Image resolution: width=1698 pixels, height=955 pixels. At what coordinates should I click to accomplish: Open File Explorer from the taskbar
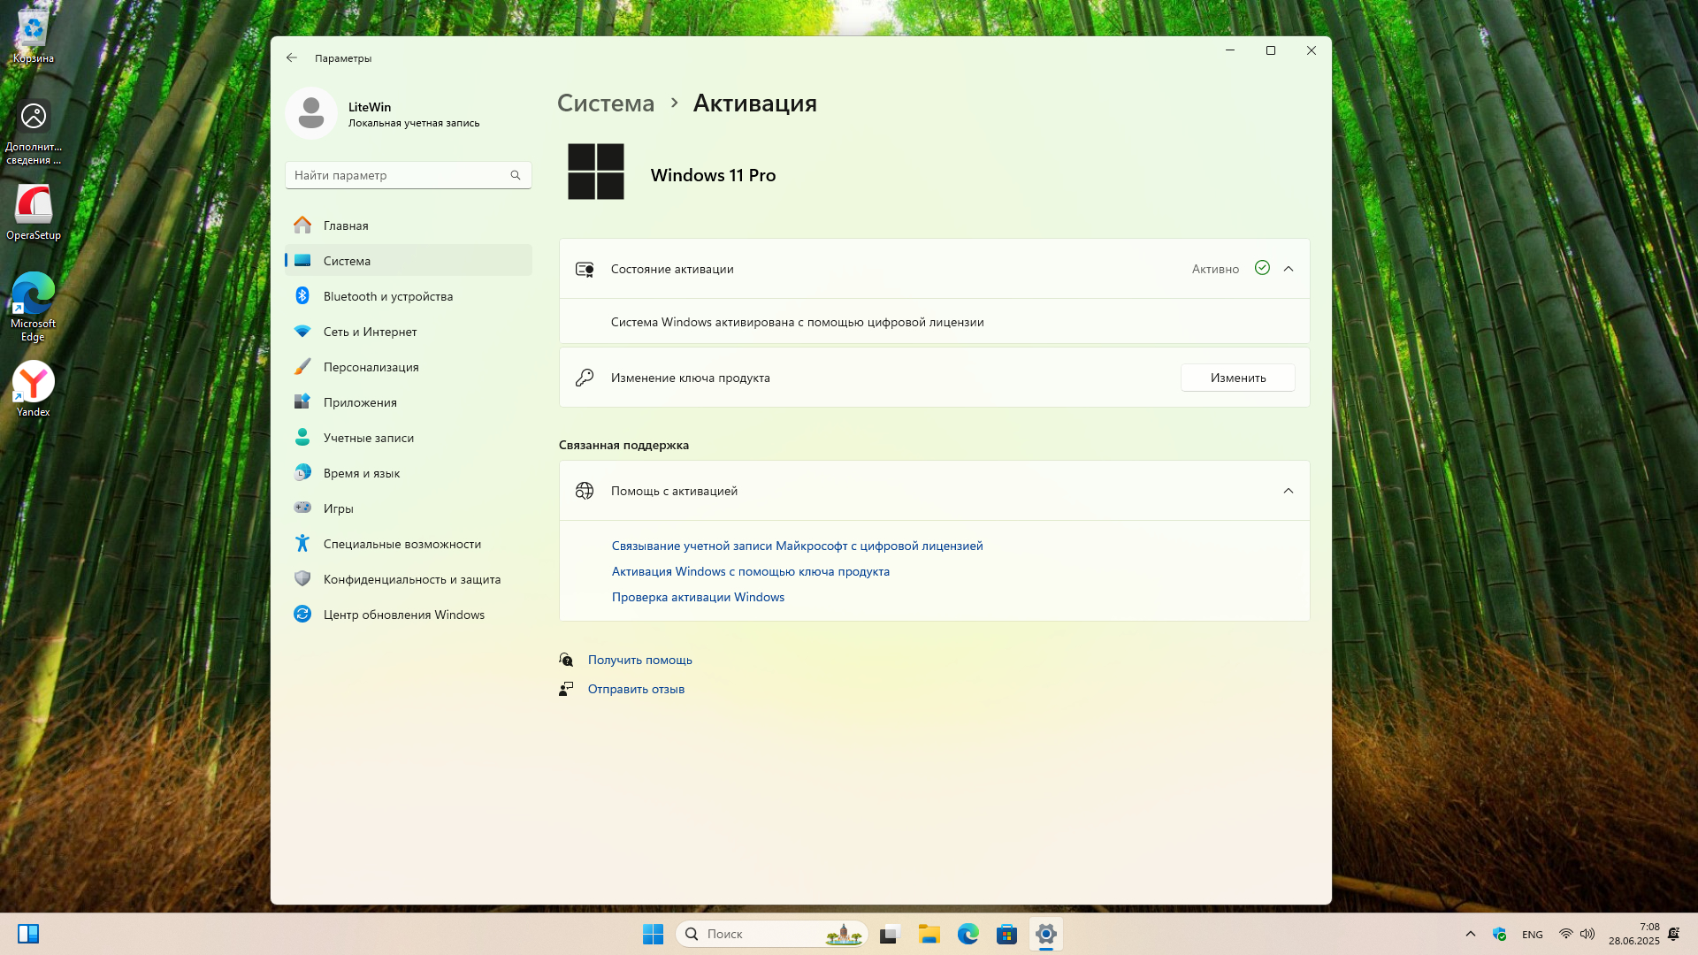929,934
